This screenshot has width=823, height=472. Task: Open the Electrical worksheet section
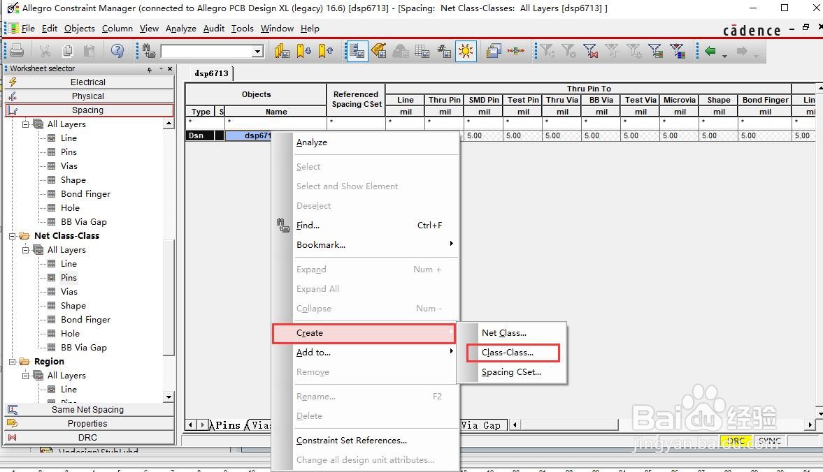coord(89,82)
